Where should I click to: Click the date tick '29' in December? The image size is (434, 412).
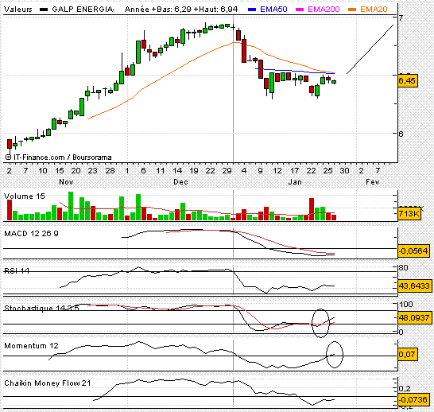tap(227, 171)
